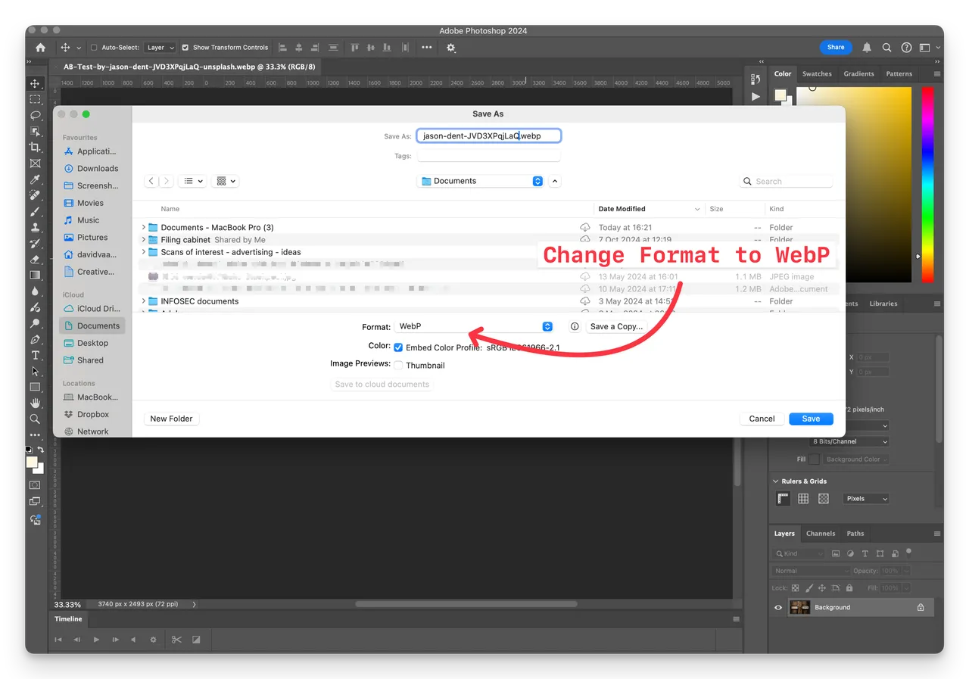The height and width of the screenshot is (679, 969).
Task: Select the Lasso tool
Action: (x=35, y=115)
